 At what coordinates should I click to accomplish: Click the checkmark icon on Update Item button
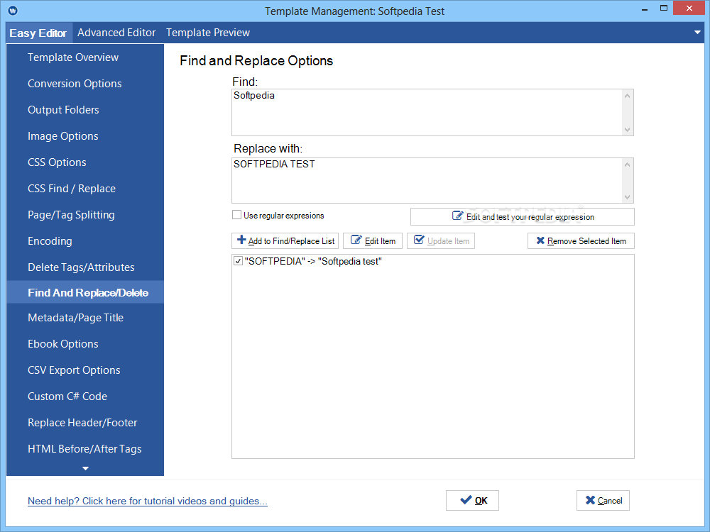coord(420,240)
